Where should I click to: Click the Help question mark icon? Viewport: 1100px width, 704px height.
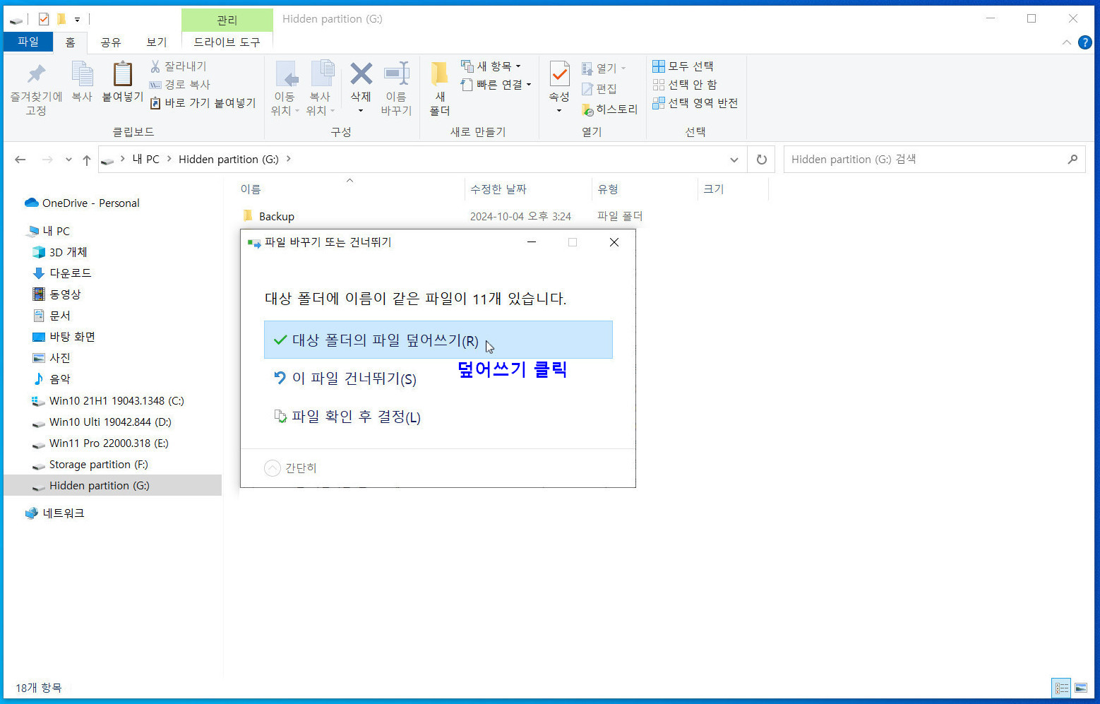[x=1085, y=42]
